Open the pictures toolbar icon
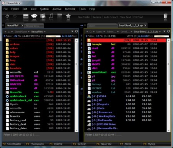Screen dimensions: 173x148 34,16
